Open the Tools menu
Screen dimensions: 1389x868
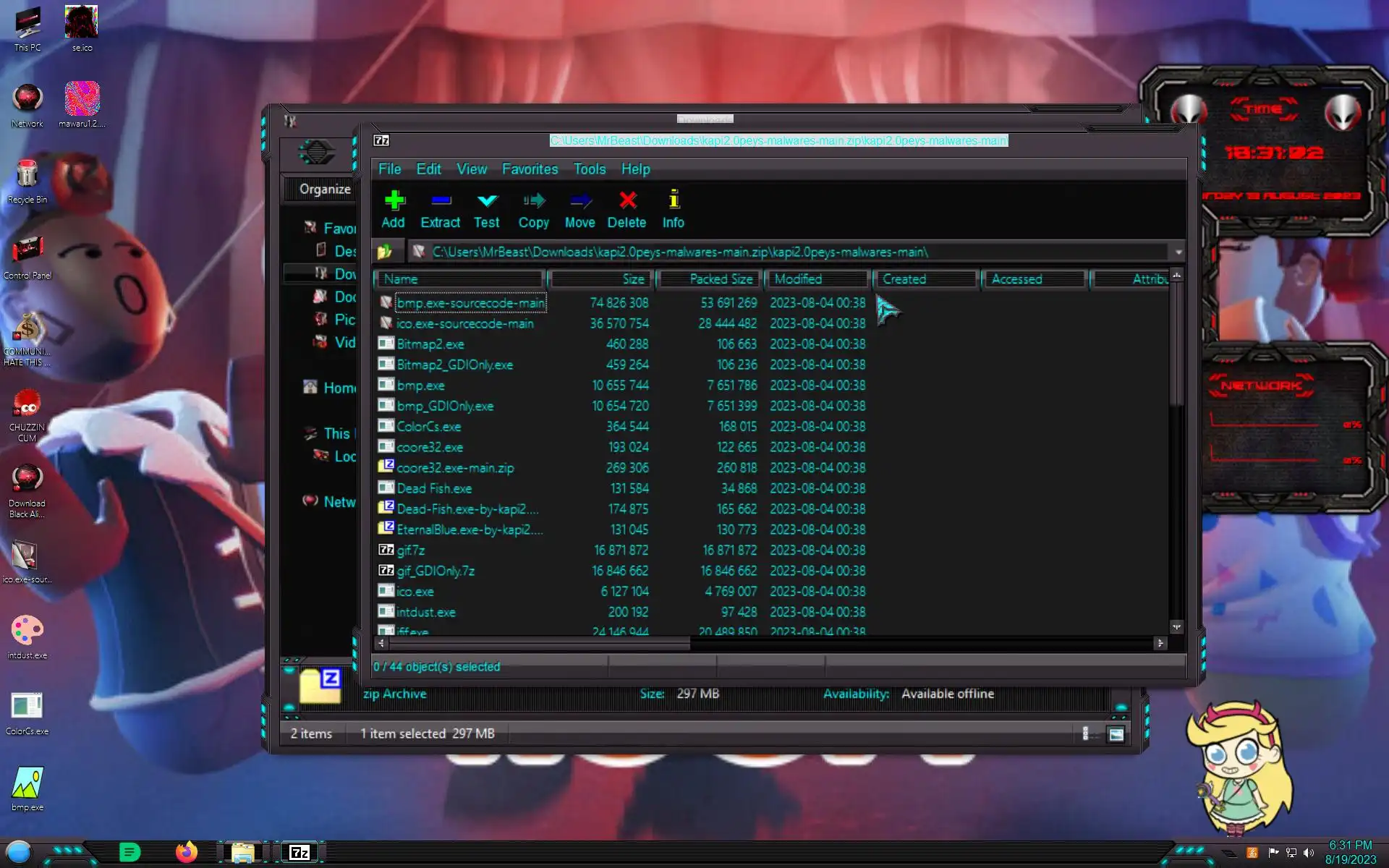[x=589, y=169]
